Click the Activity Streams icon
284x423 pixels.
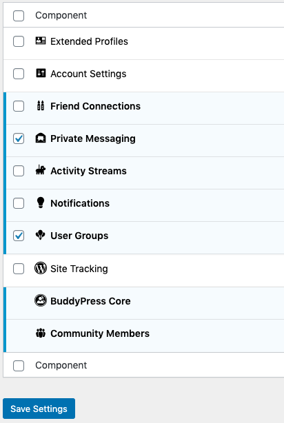coord(41,170)
